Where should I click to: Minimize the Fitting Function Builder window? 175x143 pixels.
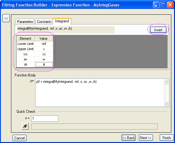pyautogui.click(x=156, y=5)
